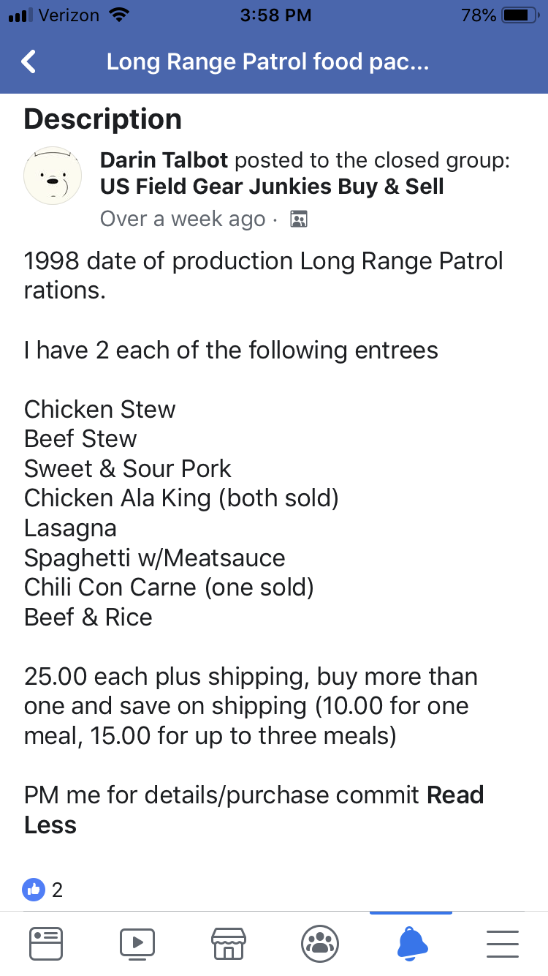Open US Field Gear Junkies Buy & Sell group

(272, 187)
